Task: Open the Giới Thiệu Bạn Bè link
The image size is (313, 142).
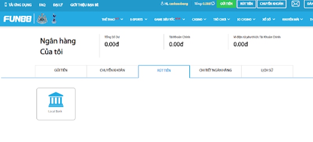Action: pyautogui.click(x=85, y=5)
